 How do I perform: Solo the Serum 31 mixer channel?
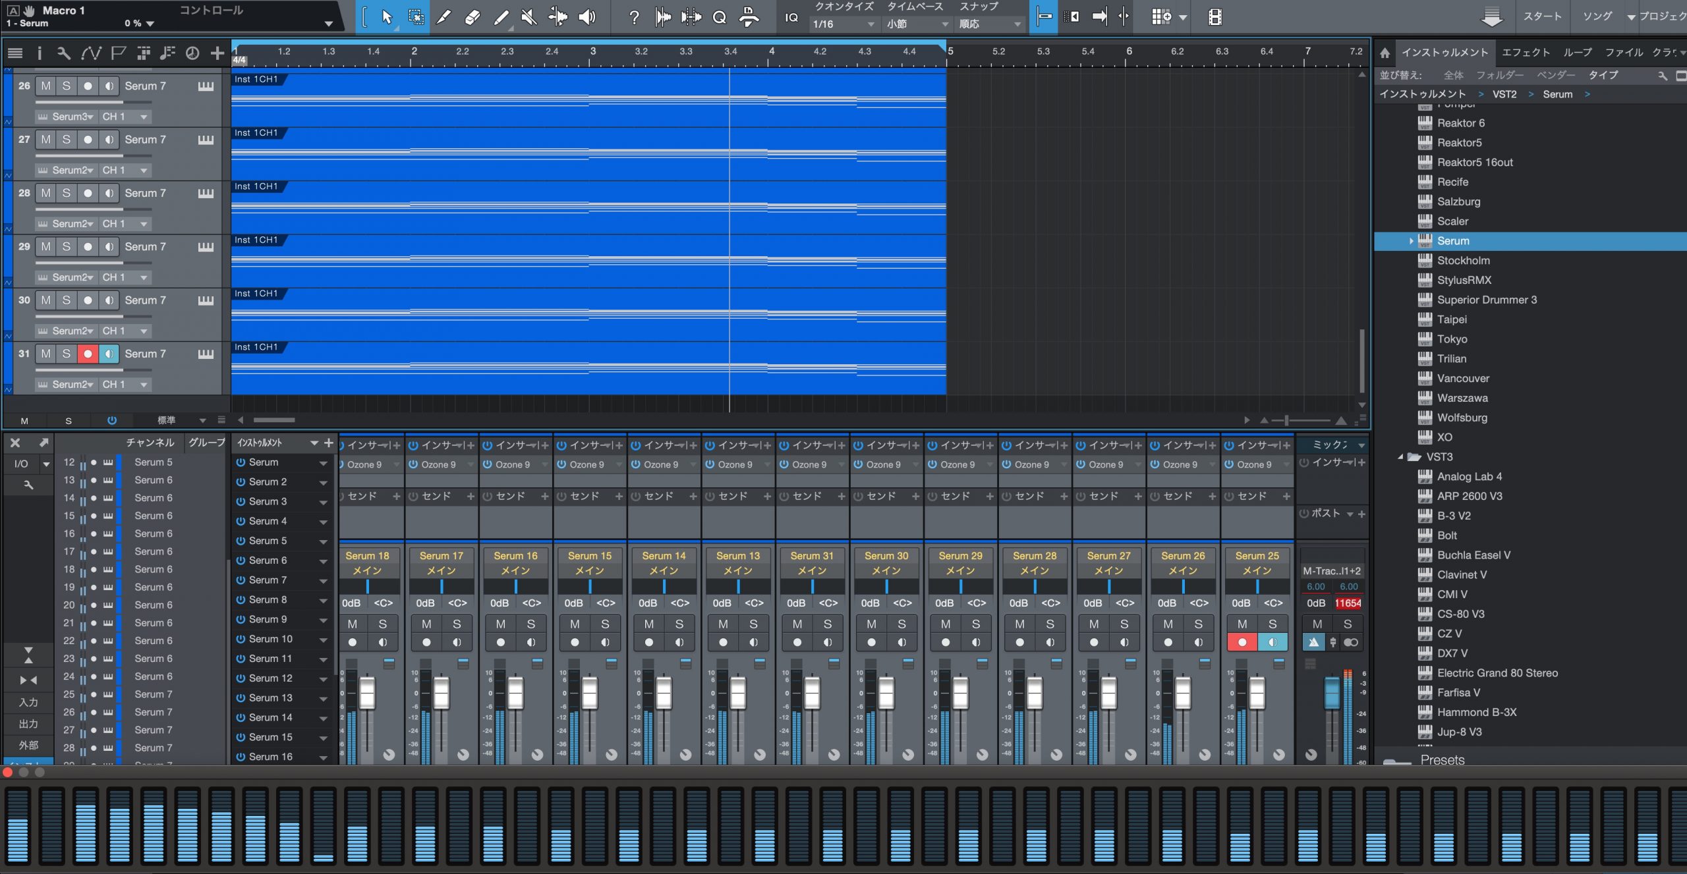[x=828, y=624]
